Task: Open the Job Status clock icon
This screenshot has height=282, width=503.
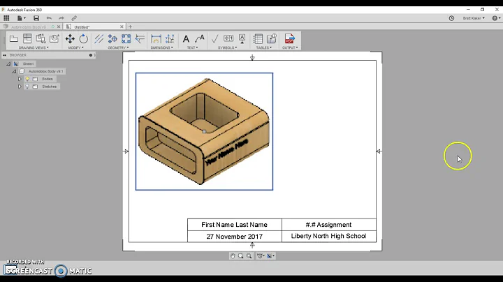Action: tap(451, 18)
